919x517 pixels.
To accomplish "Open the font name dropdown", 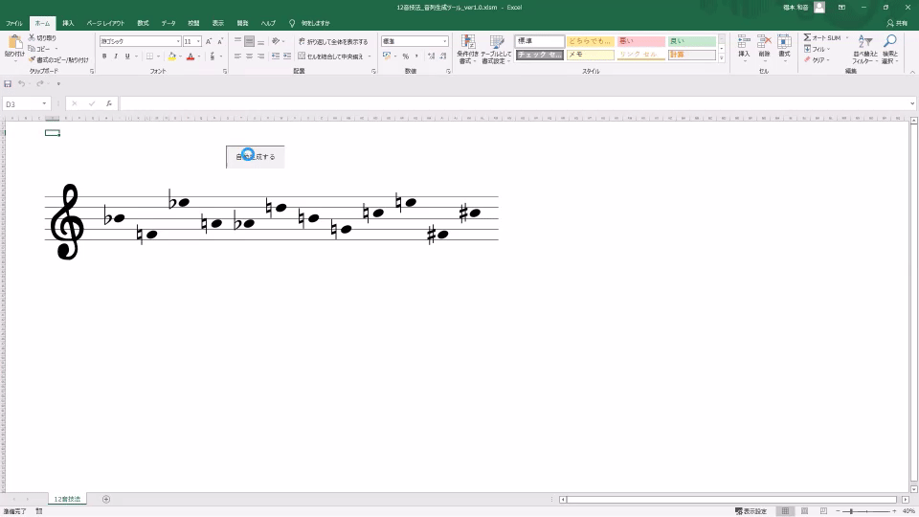I will click(x=178, y=42).
